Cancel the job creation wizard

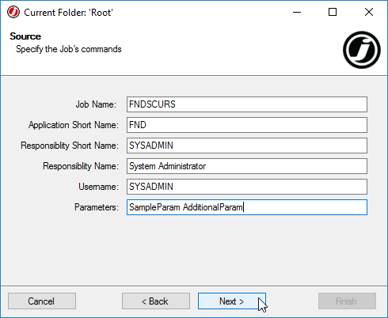click(42, 301)
